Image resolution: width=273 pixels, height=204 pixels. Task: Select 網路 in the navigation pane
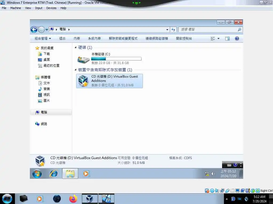click(41, 124)
